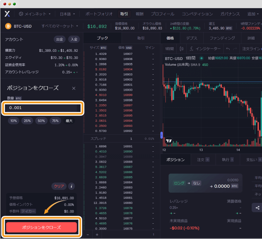262x239 pixels.
Task: Open the candlestick chart type icon
Action: (x=181, y=49)
